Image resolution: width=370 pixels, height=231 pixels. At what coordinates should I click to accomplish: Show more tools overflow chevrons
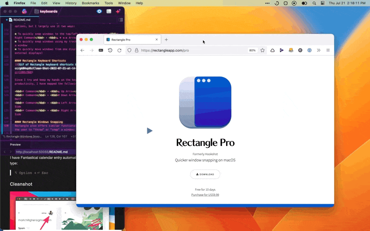click(319, 50)
